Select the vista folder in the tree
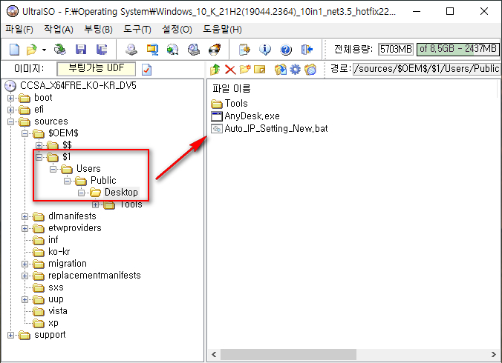 tap(58, 311)
